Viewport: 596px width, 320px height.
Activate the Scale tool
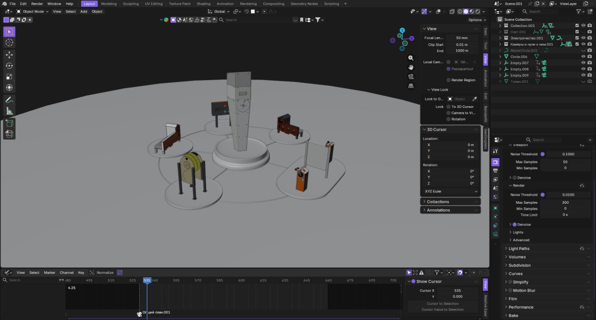click(x=9, y=77)
